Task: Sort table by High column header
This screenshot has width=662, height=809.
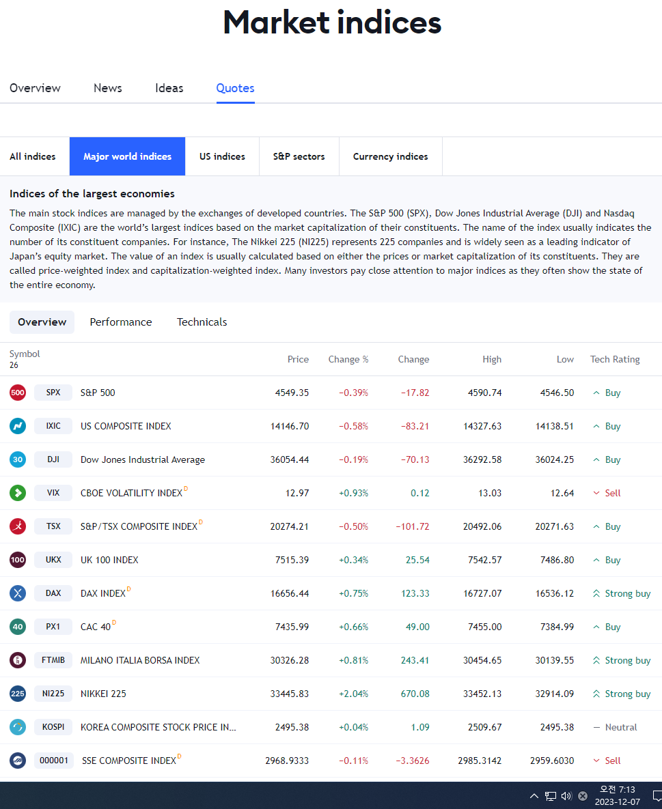Action: click(x=492, y=359)
